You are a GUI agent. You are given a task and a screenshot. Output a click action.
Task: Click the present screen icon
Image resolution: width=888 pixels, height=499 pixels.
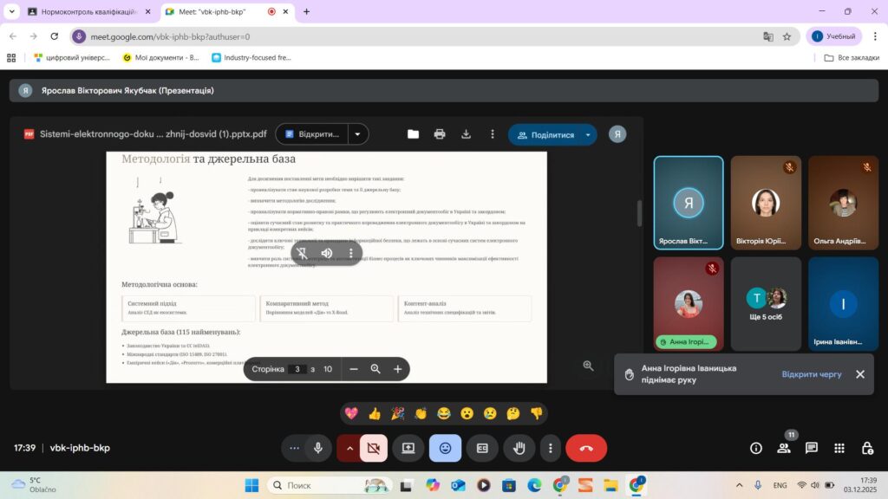pyautogui.click(x=408, y=448)
